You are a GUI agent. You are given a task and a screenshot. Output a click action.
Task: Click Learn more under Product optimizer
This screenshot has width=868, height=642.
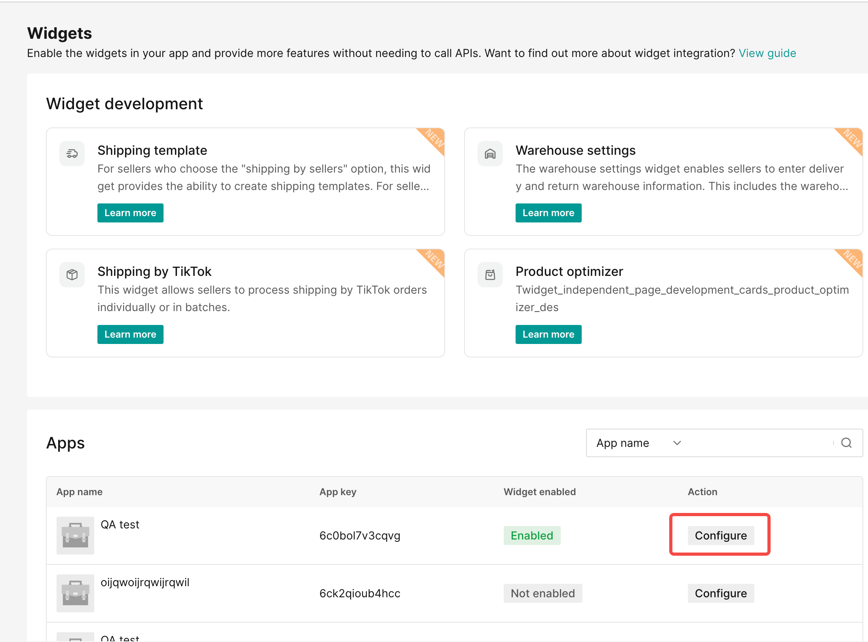point(548,334)
